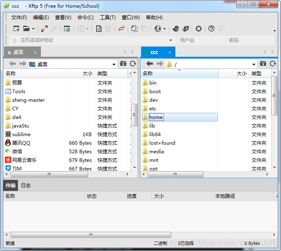Screen dimensions: 281x251
Task: Click the Open Session folder icon
Action: [27, 29]
